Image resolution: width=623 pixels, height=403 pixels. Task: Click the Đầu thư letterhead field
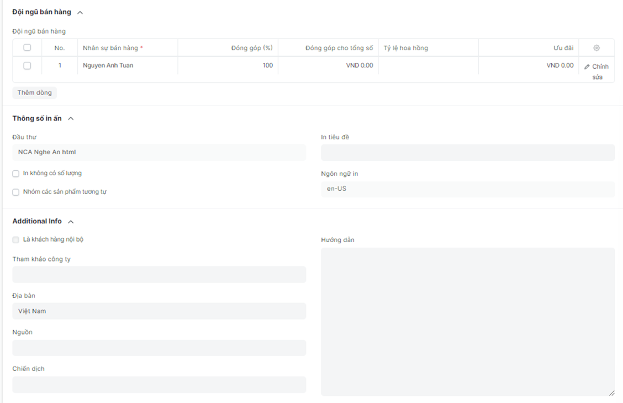click(x=159, y=153)
